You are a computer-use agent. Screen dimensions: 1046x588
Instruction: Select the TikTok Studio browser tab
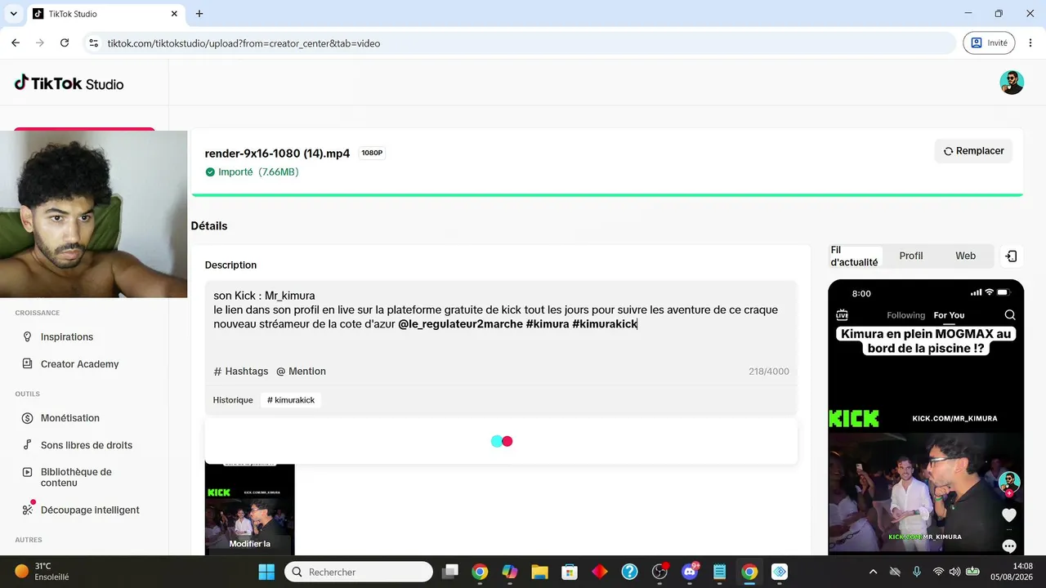coord(106,14)
